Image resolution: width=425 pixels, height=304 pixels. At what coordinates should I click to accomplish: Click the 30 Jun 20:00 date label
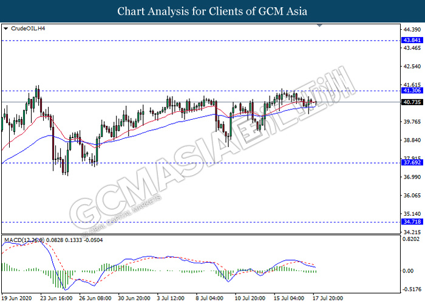pos(134,299)
